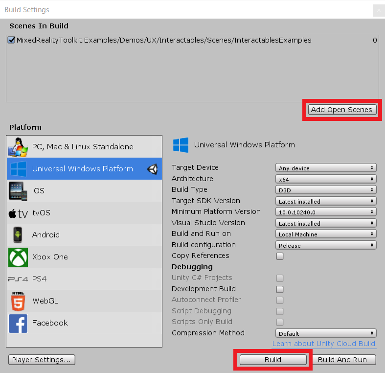The height and width of the screenshot is (373, 385).
Task: Select the iOS platform row
Action: pos(84,191)
